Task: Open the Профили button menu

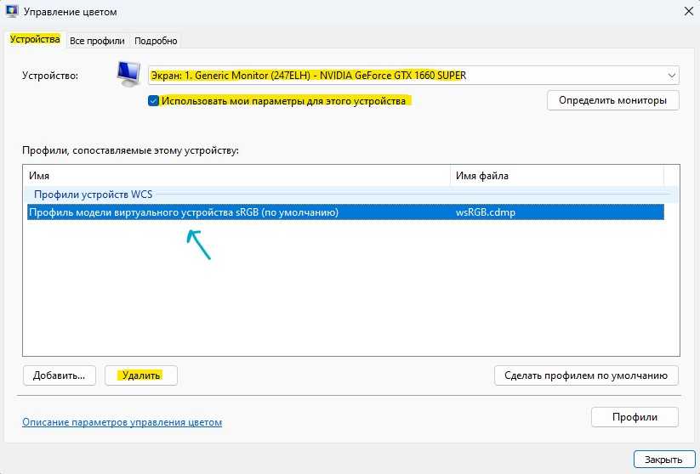Action: coord(635,417)
